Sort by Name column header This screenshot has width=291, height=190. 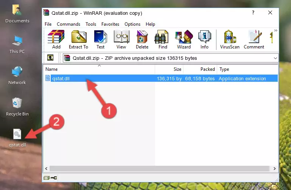(x=99, y=69)
